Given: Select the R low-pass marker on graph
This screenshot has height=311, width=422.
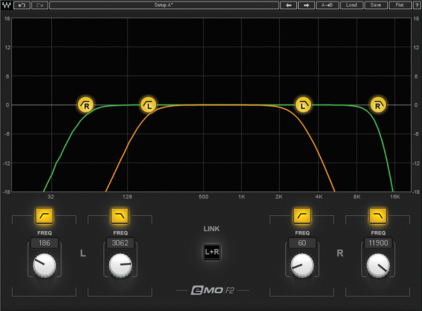Looking at the screenshot, I should [x=377, y=105].
